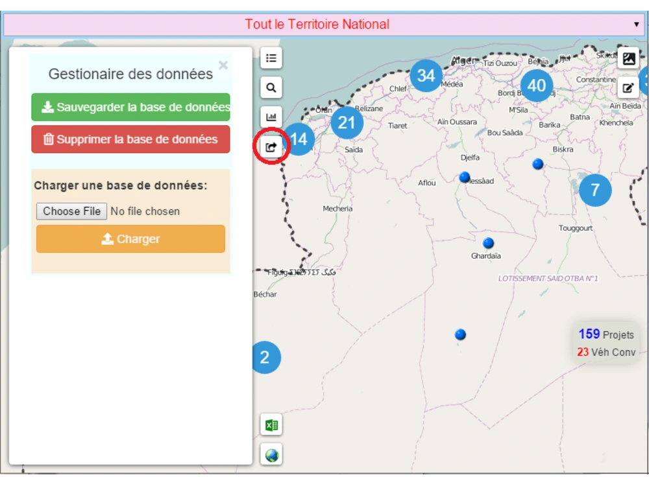
Task: Click Sauvegarder la base de données
Action: coord(131,108)
